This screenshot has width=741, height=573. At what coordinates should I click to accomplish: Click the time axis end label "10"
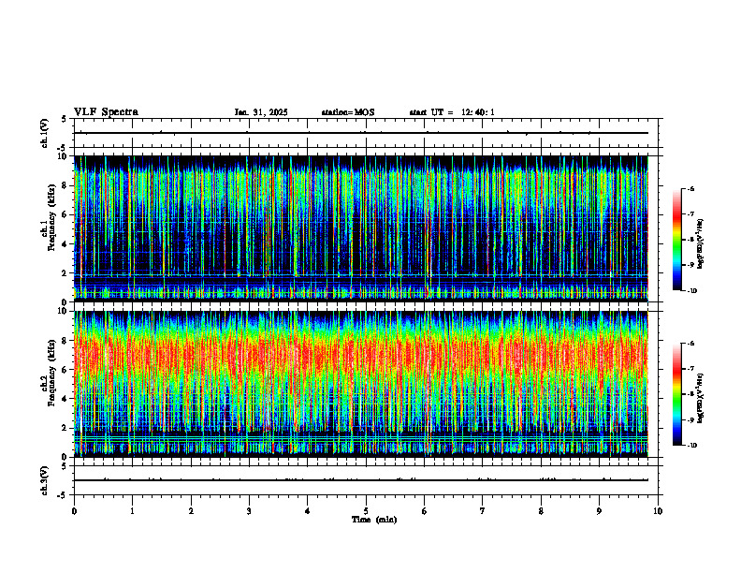(x=658, y=511)
